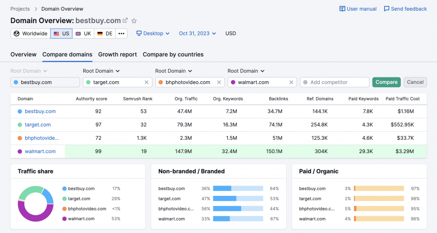
Task: Click the User manual book icon
Action: pos(342,9)
